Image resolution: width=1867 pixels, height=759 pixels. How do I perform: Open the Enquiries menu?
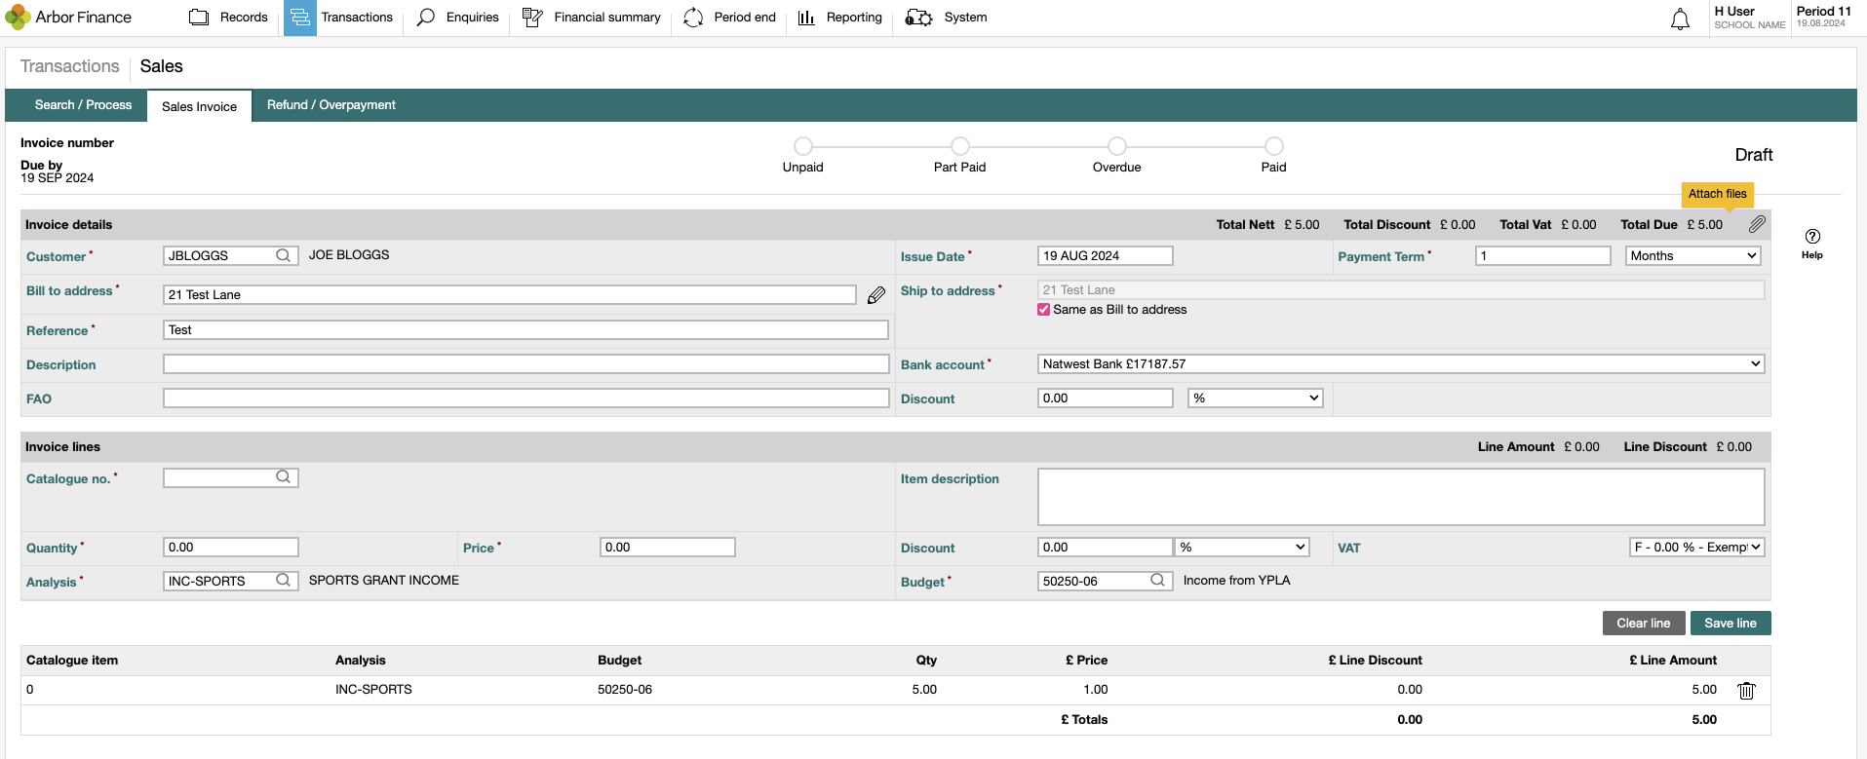457,18
